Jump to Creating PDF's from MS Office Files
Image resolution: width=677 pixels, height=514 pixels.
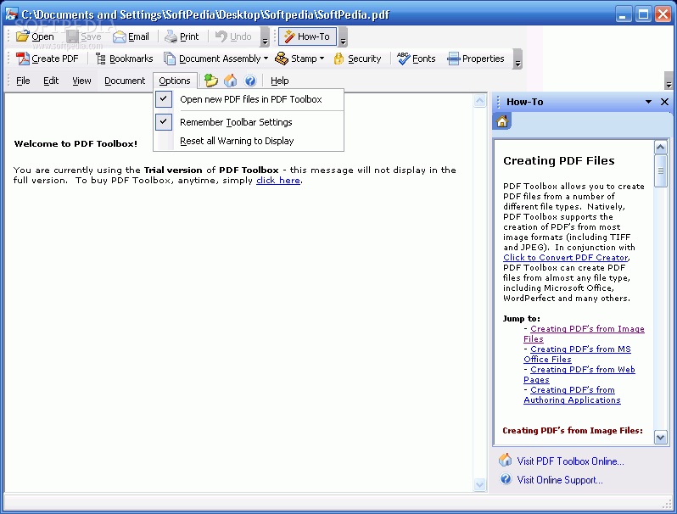coord(577,355)
